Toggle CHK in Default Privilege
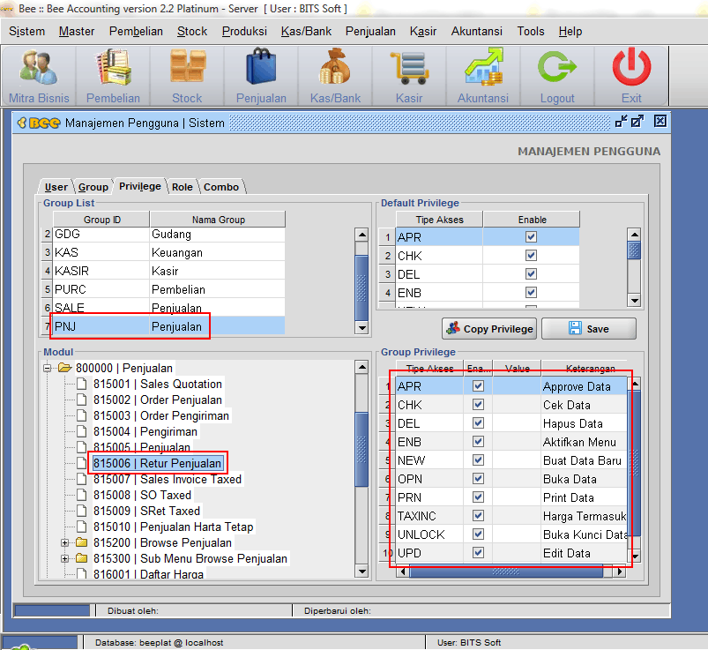This screenshot has height=650, width=708. pos(531,255)
